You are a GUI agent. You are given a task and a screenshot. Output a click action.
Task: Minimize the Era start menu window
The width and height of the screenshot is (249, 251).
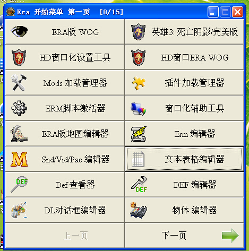click(x=213, y=12)
